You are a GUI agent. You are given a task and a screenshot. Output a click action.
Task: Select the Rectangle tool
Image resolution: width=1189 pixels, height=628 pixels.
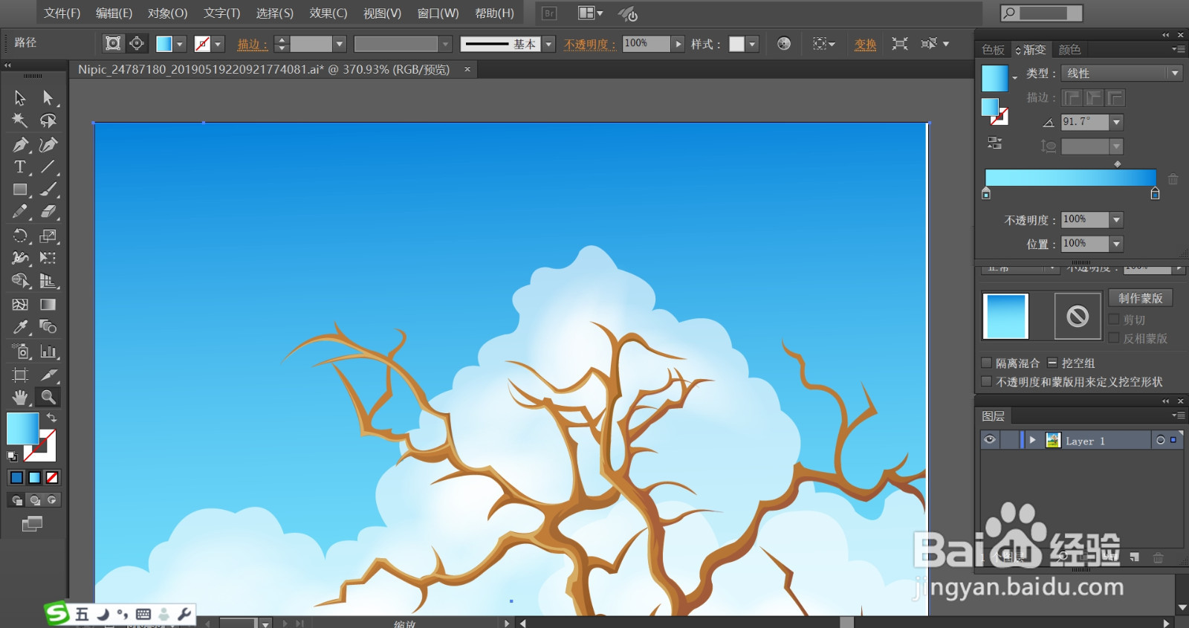tap(20, 190)
